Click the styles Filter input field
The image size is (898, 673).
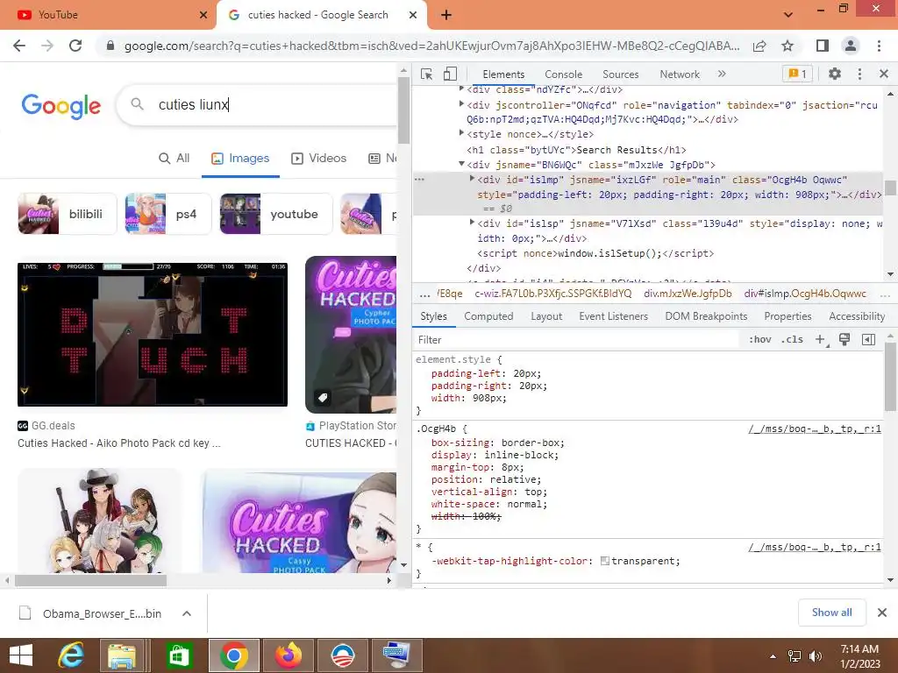click(575, 340)
